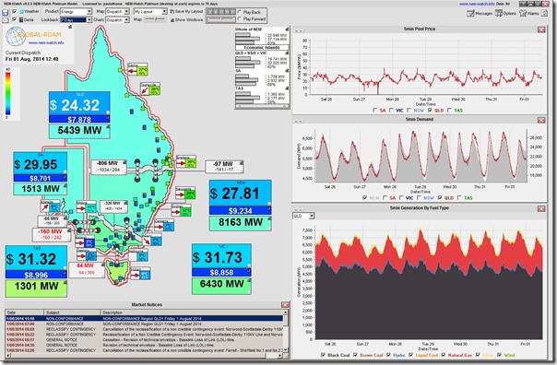Adjust the Map zoom slider
The height and width of the screenshot is (365, 557).
155,20
